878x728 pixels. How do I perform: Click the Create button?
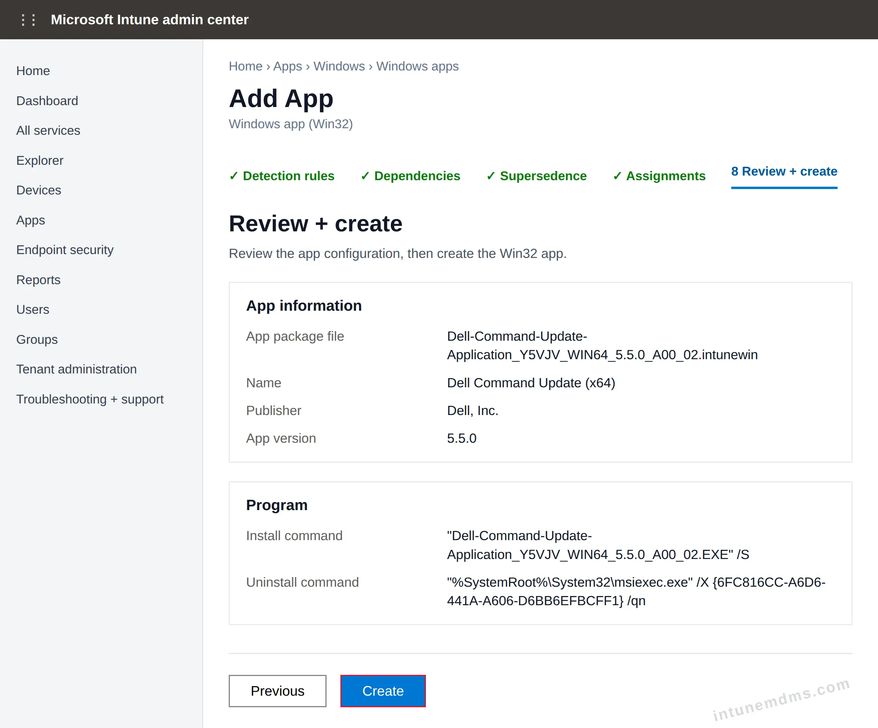pos(383,691)
